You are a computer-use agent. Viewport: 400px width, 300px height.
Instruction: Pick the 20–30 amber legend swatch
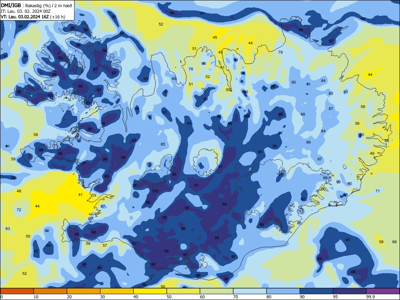(84, 291)
